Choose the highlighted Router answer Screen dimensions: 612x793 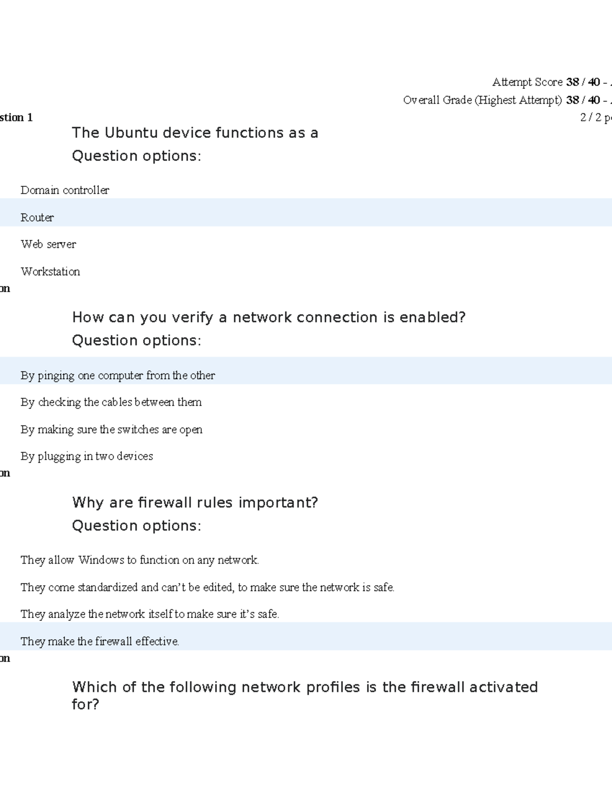(37, 218)
